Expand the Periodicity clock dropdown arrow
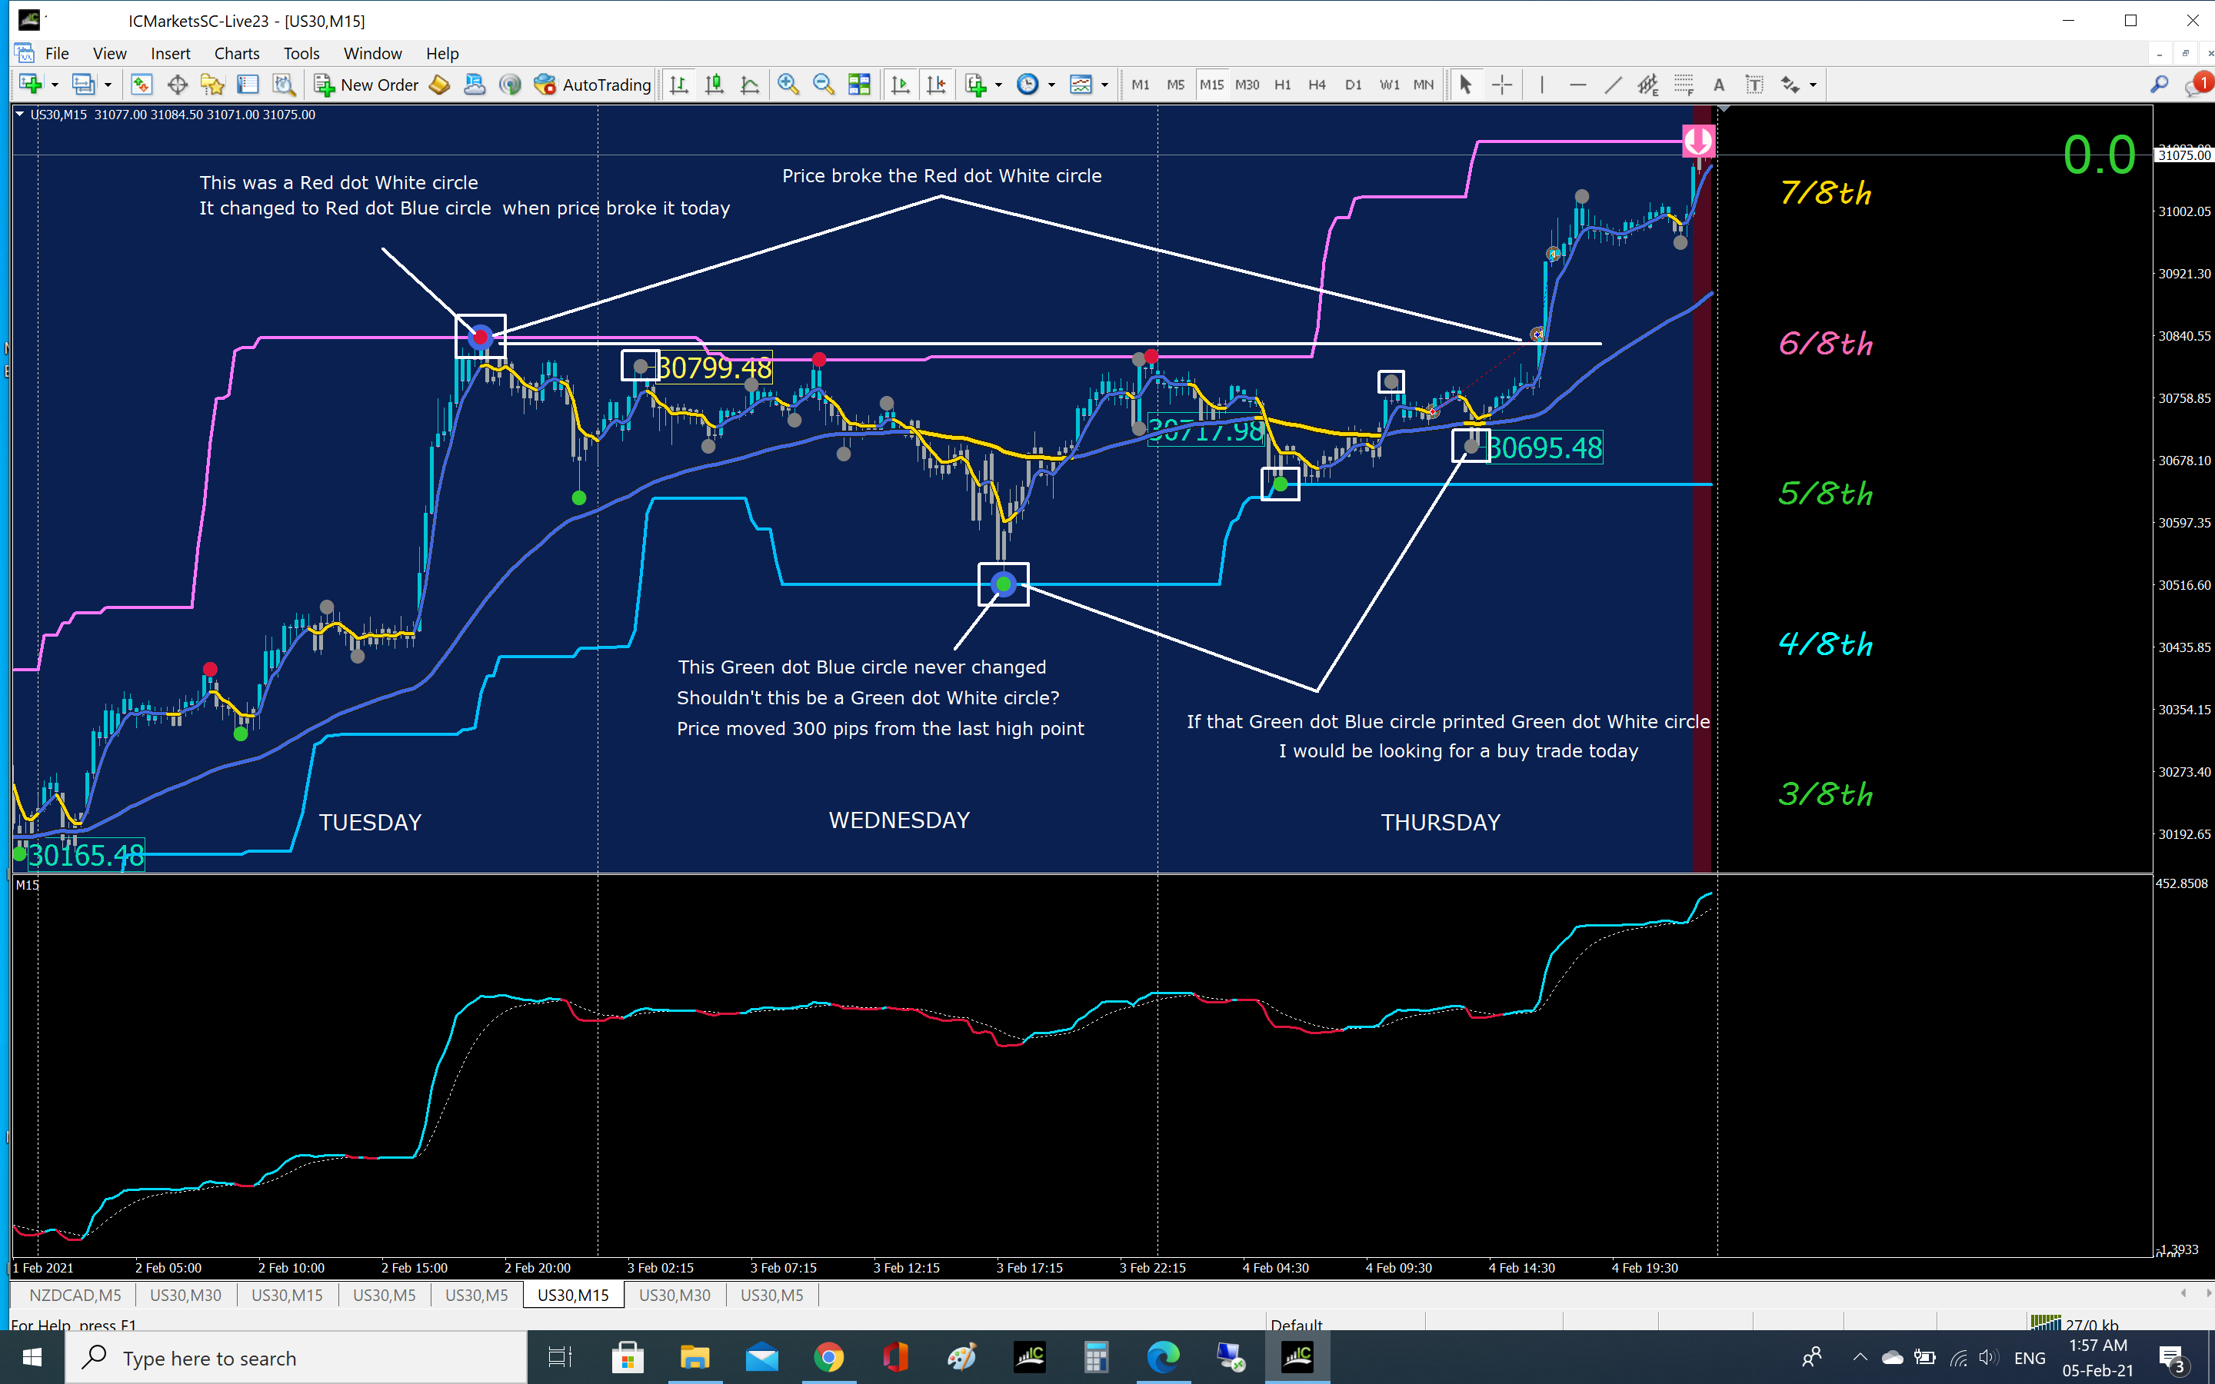Image resolution: width=2215 pixels, height=1384 pixels. pos(1051,85)
